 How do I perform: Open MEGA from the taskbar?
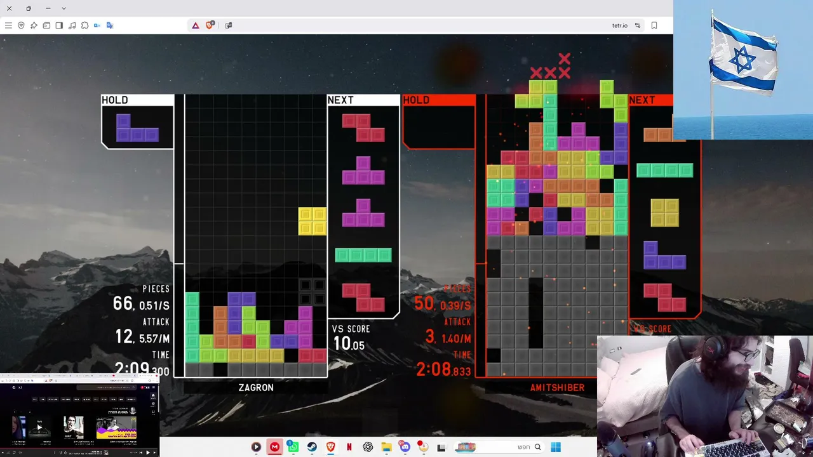(x=274, y=447)
